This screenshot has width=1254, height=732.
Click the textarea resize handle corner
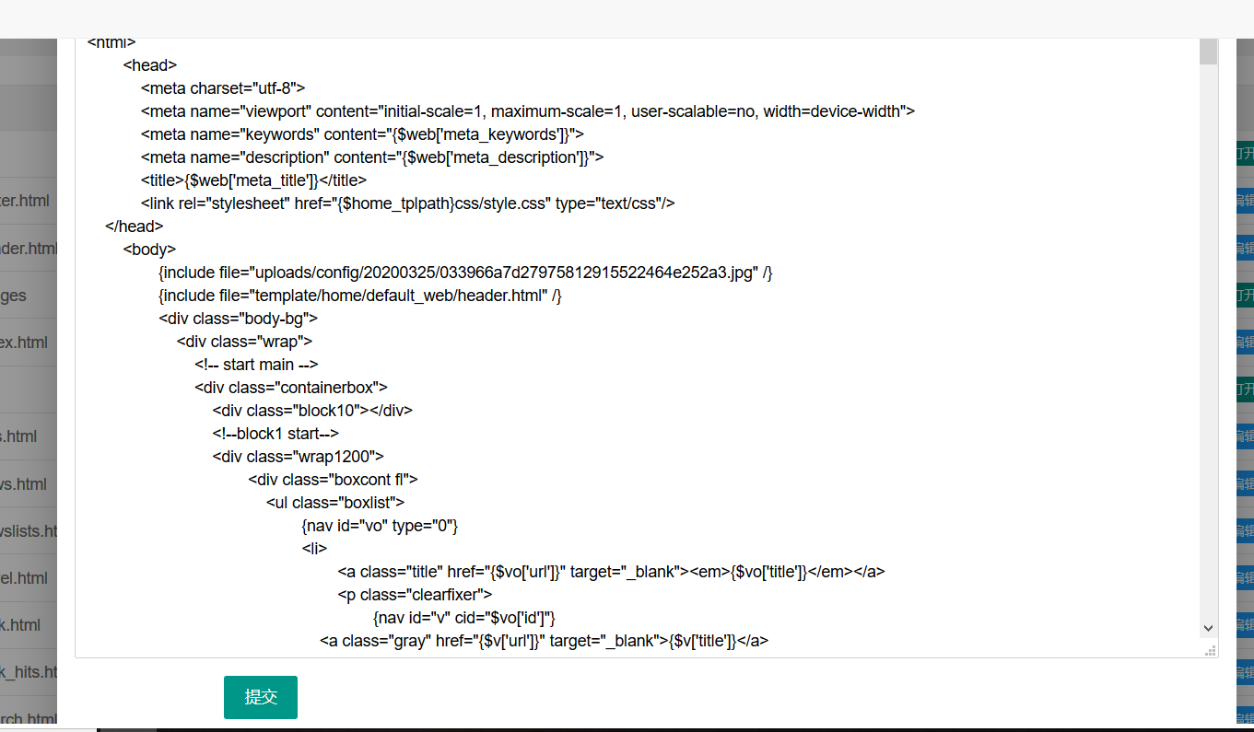(x=1211, y=651)
